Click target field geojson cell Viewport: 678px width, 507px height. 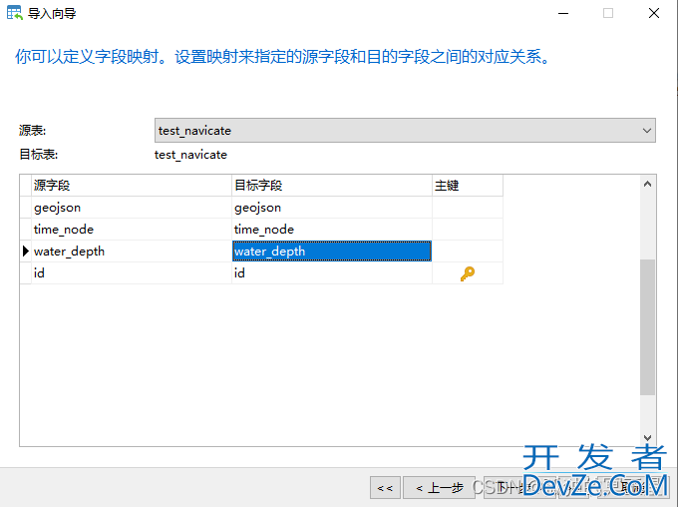pos(332,208)
